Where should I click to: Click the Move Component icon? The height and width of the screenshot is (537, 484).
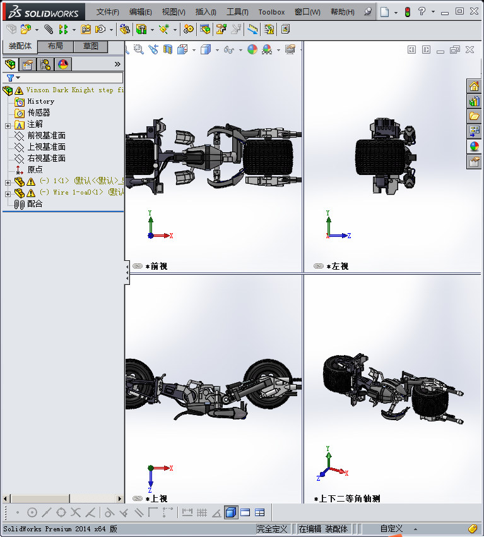(100, 30)
